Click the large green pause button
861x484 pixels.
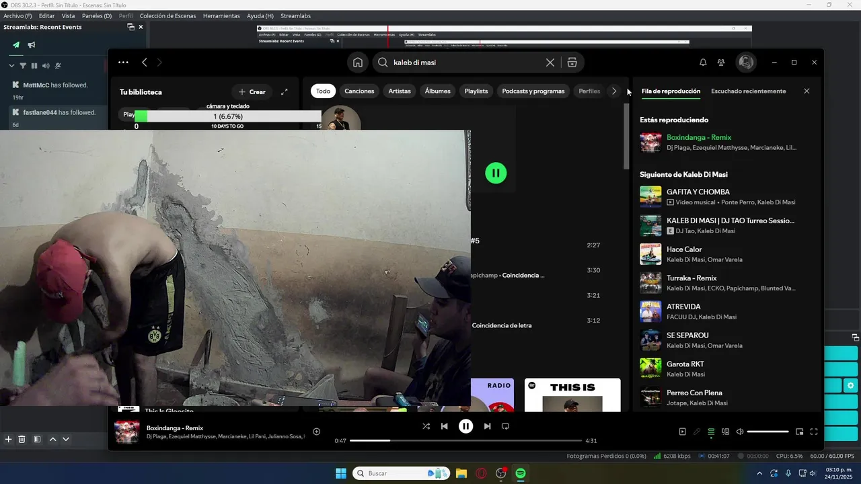point(496,173)
